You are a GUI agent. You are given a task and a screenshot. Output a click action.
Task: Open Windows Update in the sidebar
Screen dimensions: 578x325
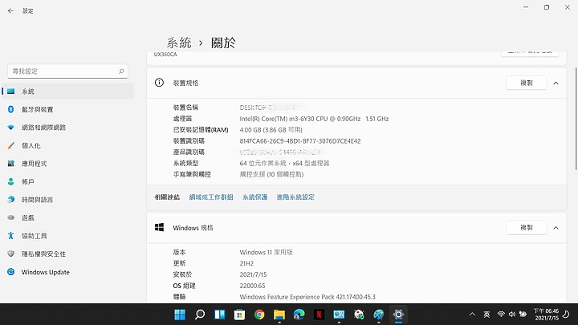pos(67,272)
